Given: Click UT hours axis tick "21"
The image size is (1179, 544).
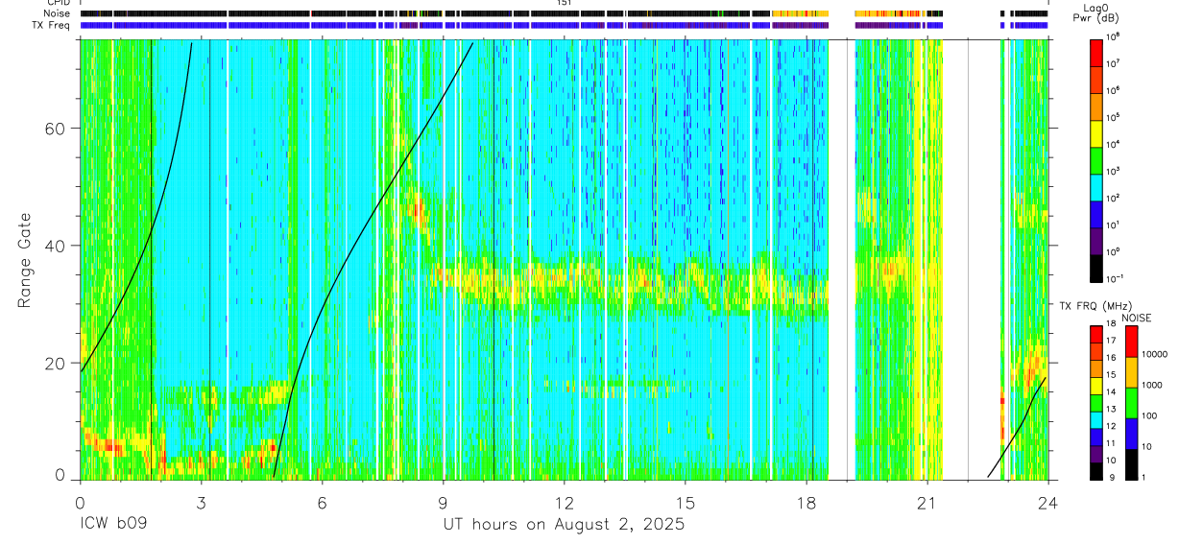Looking at the screenshot, I should point(927,502).
